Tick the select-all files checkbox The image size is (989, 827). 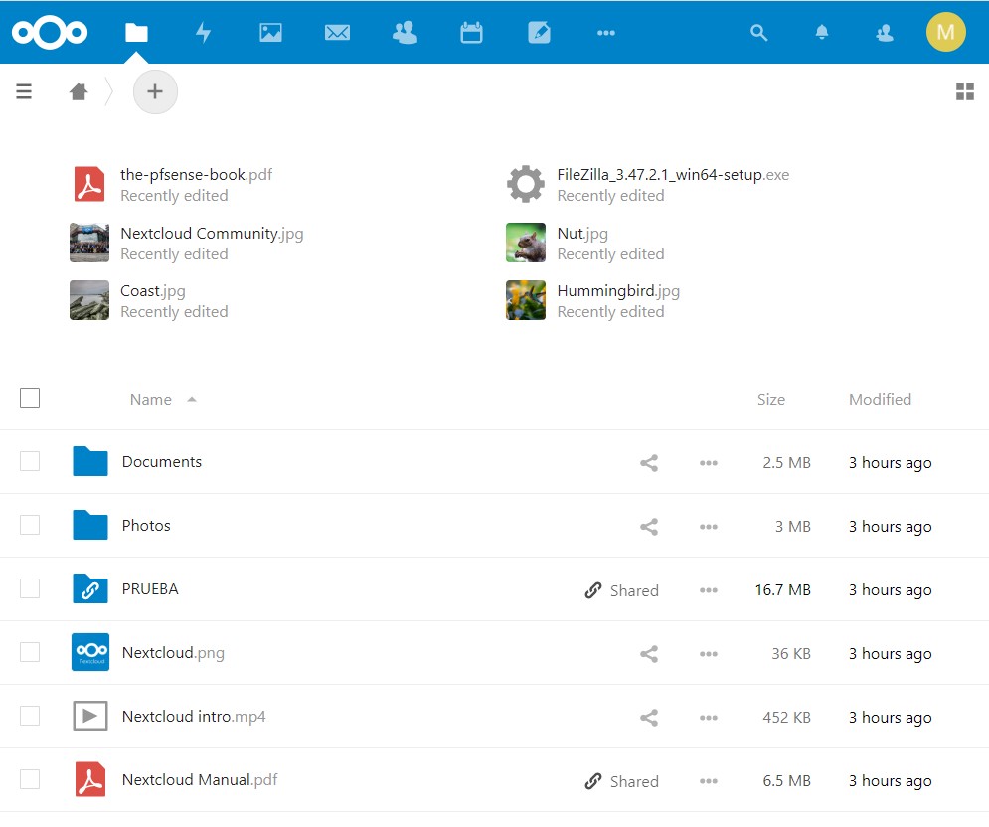coord(30,398)
